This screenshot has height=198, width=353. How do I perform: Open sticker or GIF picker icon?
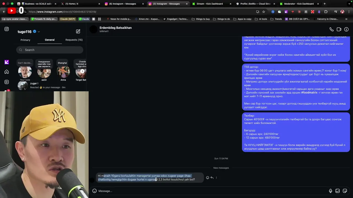click(345, 191)
